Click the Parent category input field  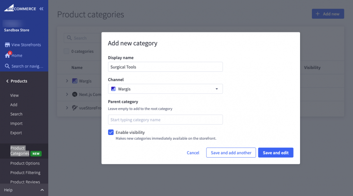coord(165,120)
